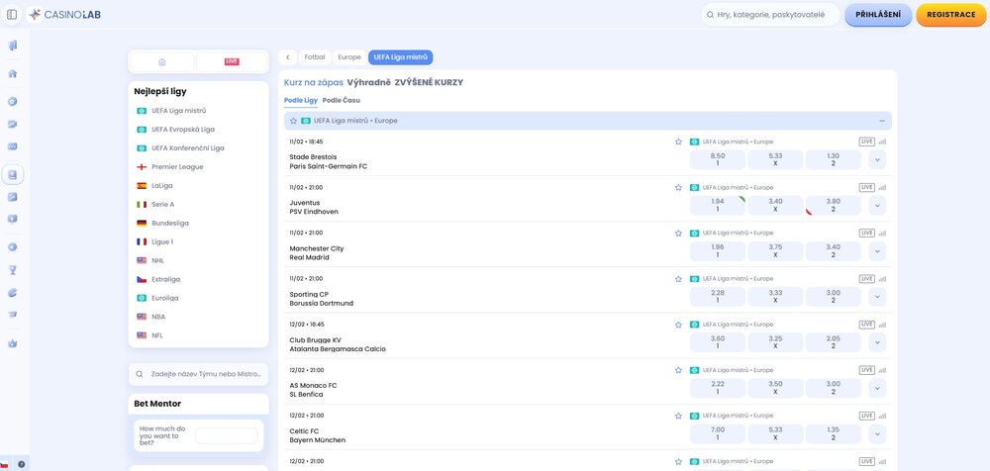
Task: Click the Czech flag language icon
Action: pos(5,464)
